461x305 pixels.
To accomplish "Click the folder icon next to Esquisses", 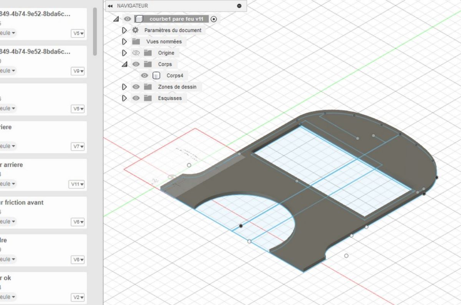I will (148, 98).
